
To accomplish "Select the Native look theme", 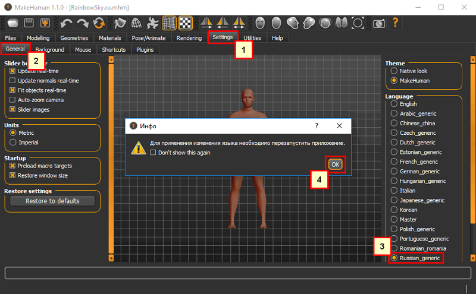I will [x=394, y=71].
